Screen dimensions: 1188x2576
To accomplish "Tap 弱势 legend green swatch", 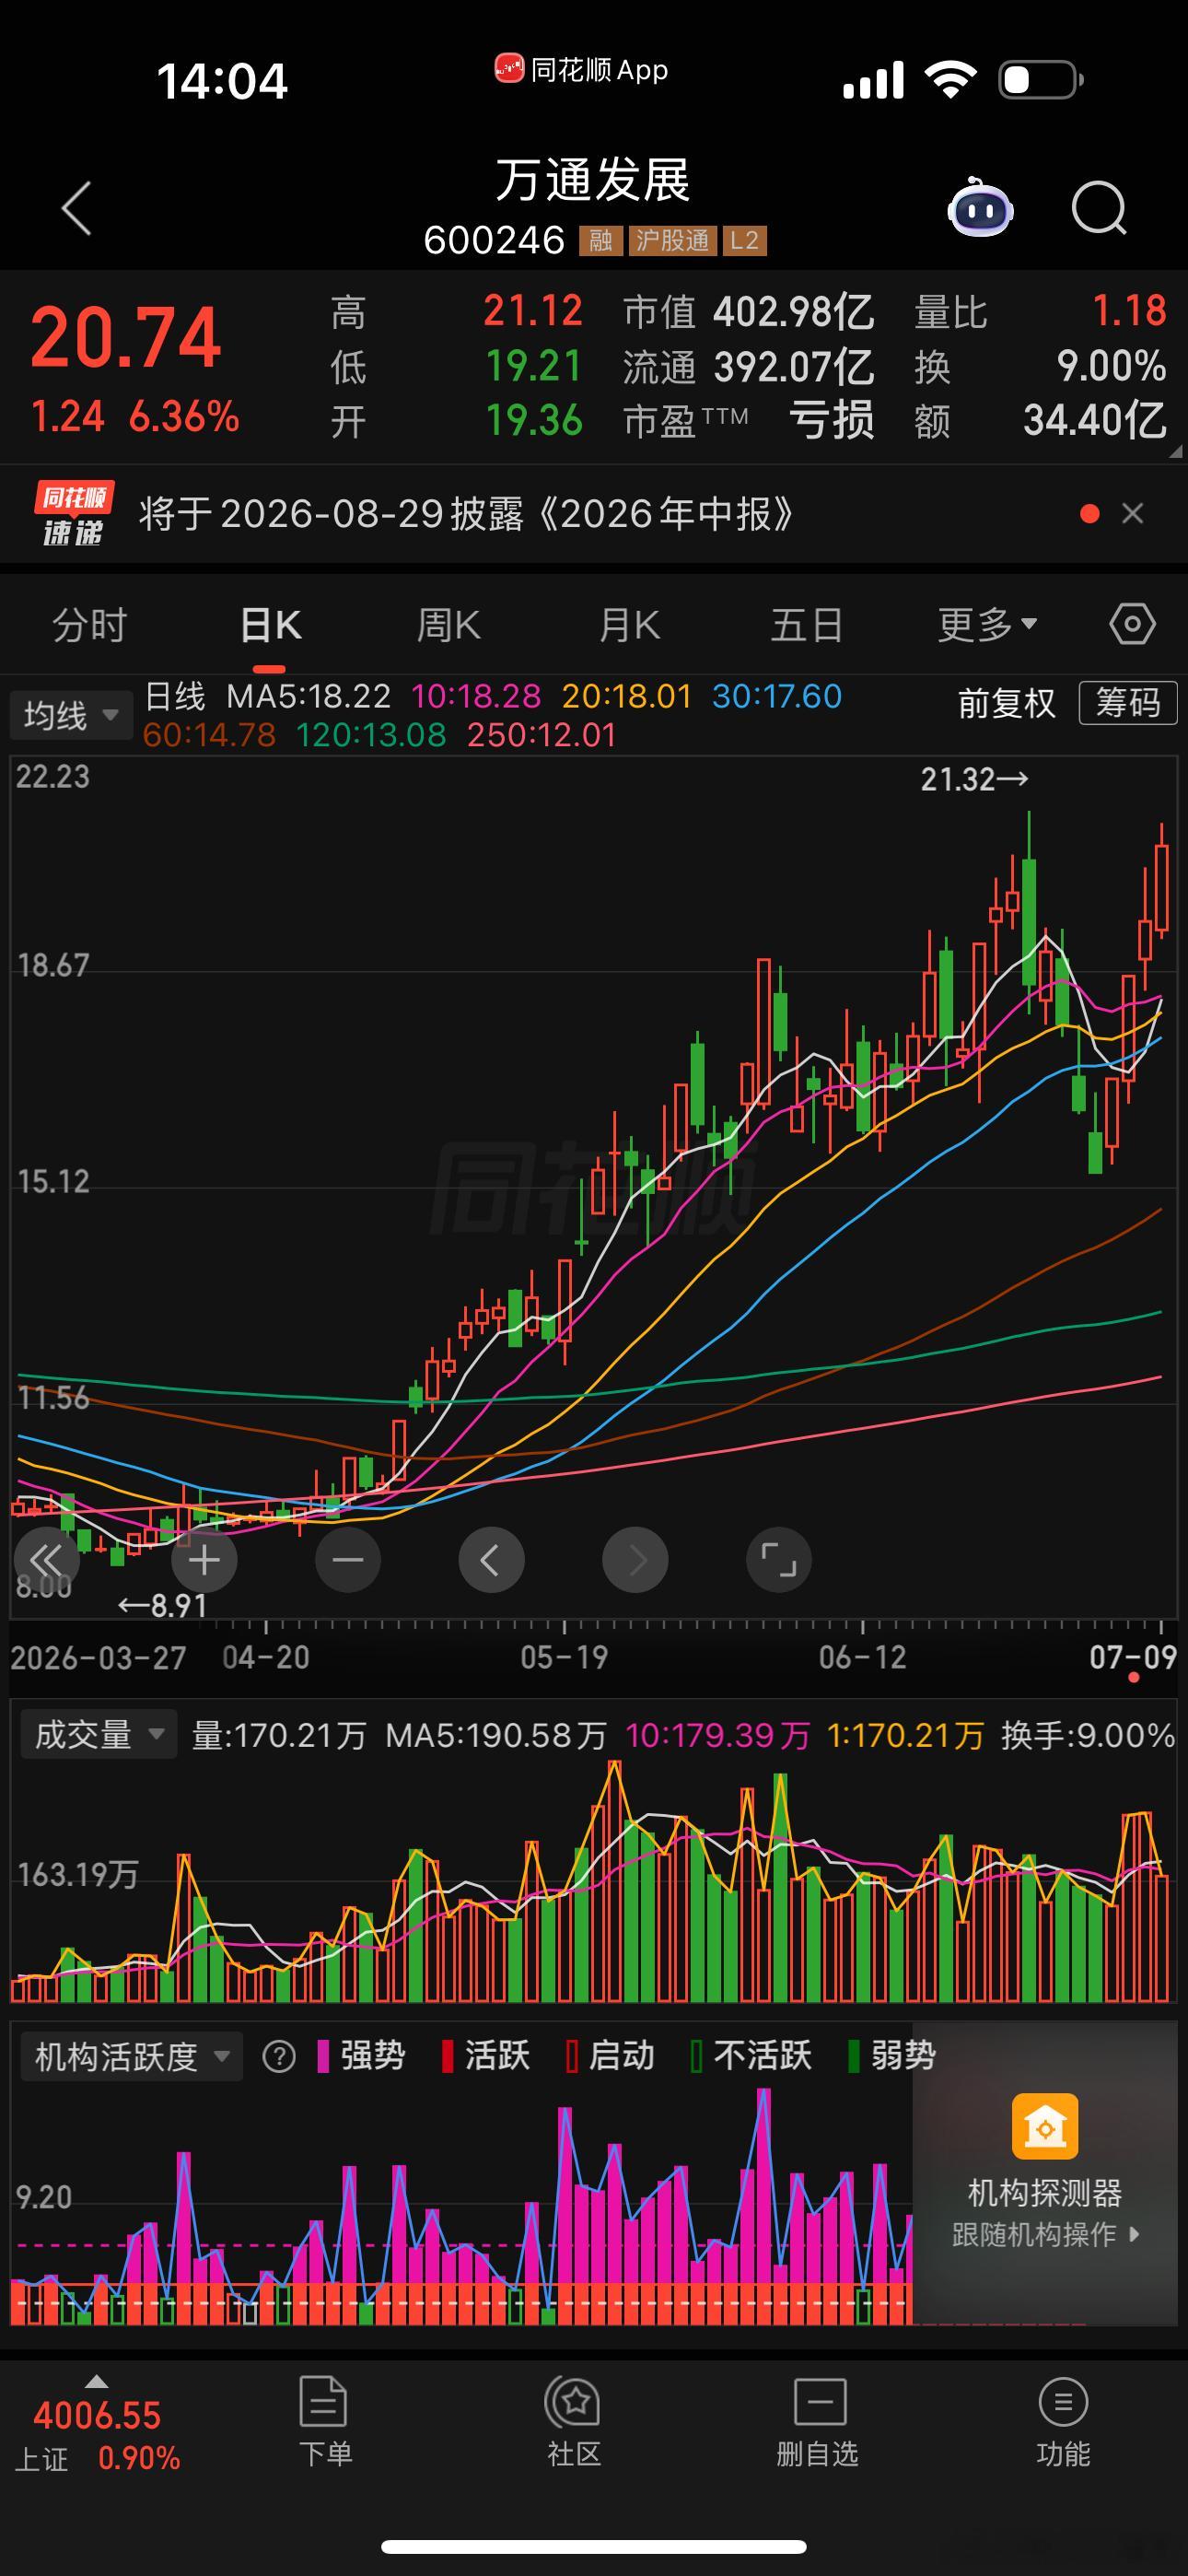I will click(x=853, y=2056).
